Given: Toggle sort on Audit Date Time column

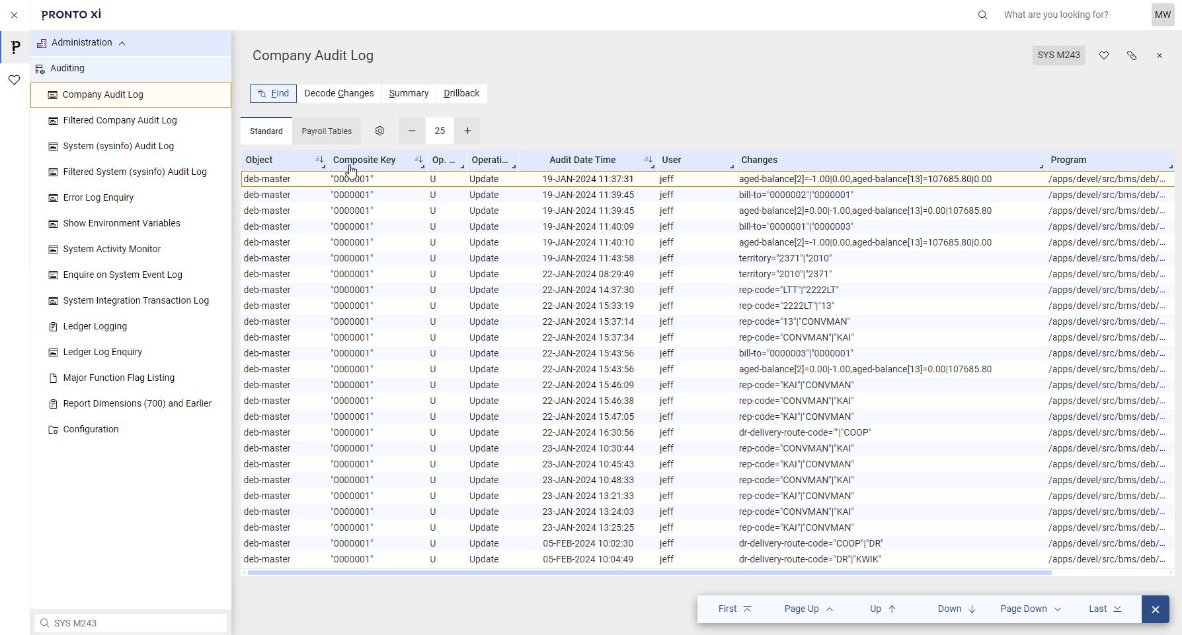Looking at the screenshot, I should point(648,160).
